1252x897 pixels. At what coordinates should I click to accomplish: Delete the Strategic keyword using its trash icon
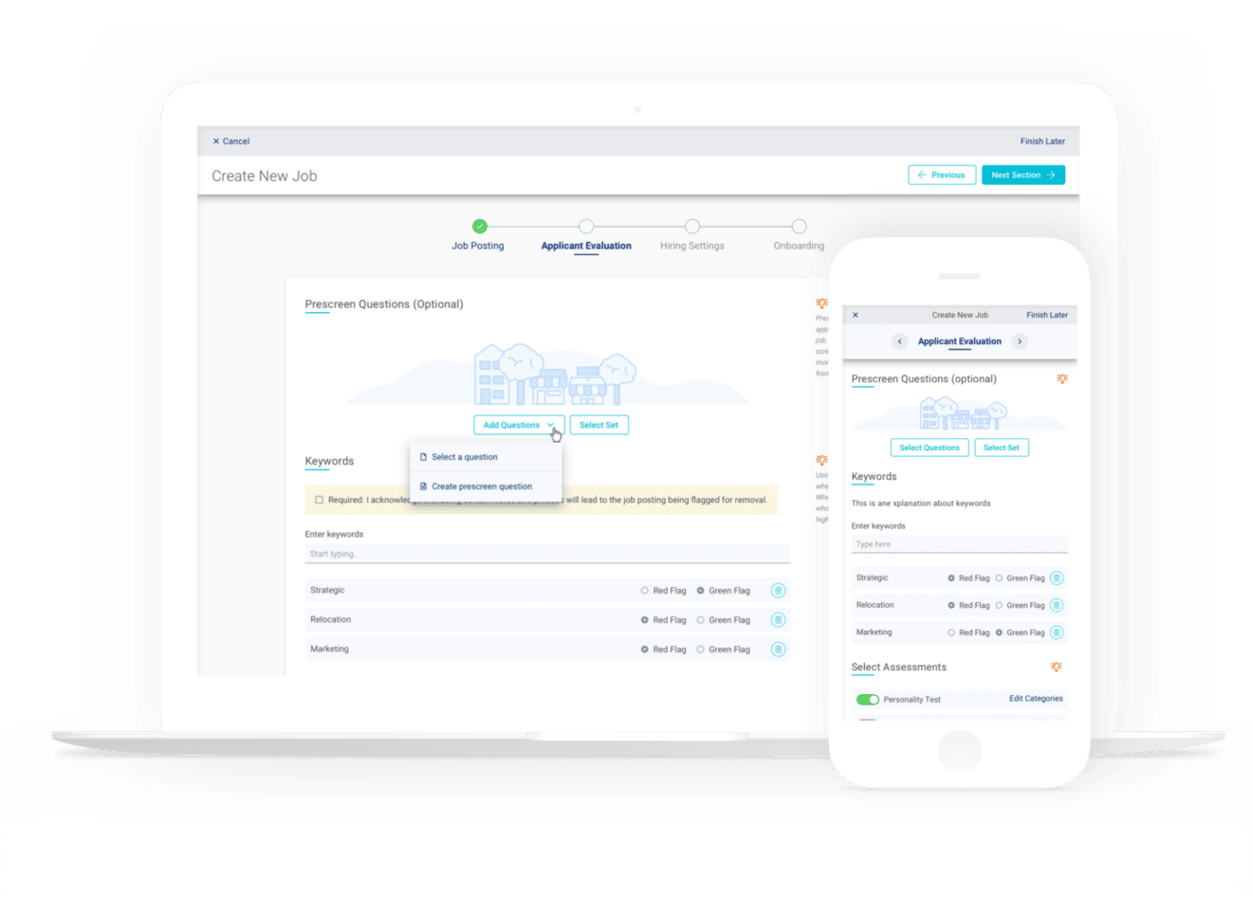779,590
